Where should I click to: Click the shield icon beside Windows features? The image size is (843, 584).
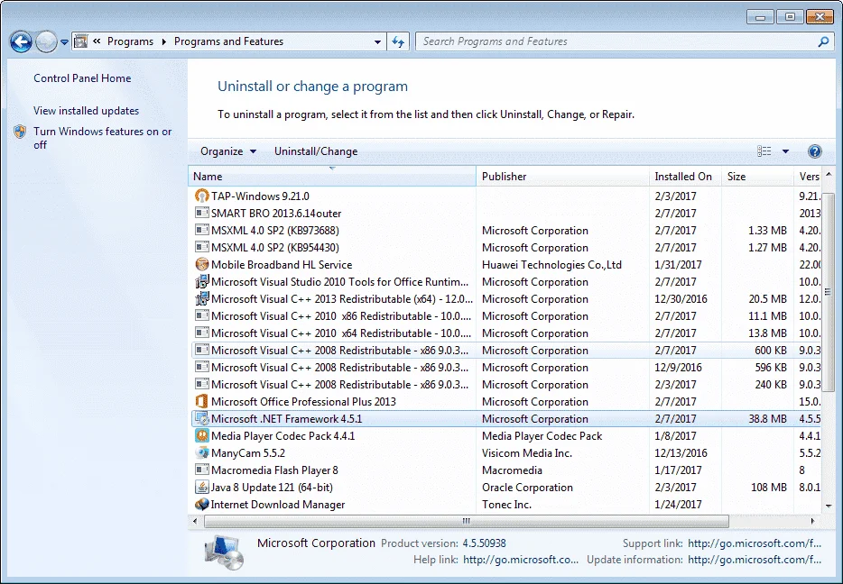(20, 132)
